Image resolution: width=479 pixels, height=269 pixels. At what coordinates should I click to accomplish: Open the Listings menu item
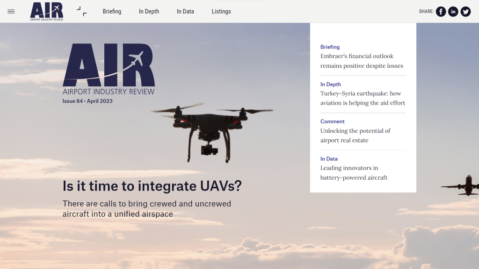221,12
